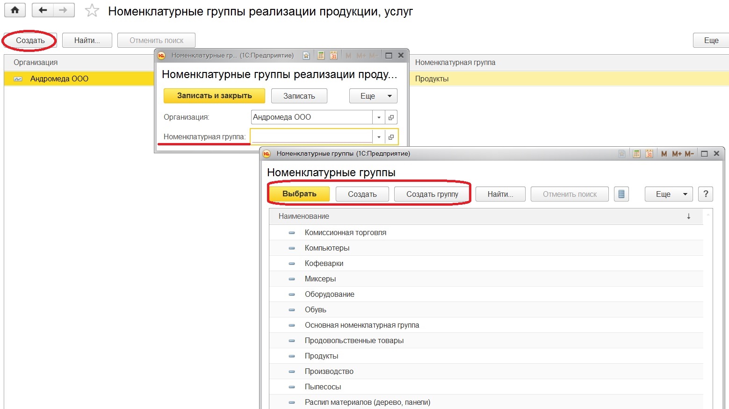
Task: Select Основная номенклатурная группа row
Action: tap(486, 325)
